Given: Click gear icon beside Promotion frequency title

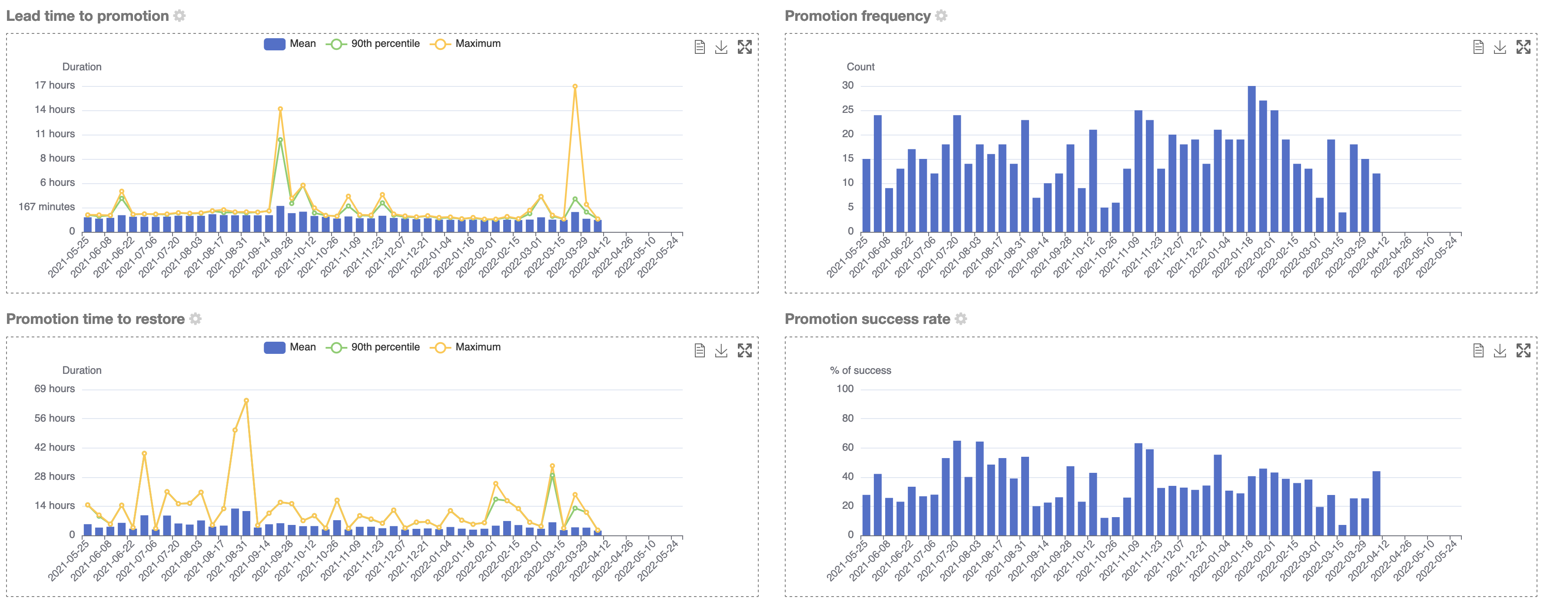Looking at the screenshot, I should [x=941, y=16].
